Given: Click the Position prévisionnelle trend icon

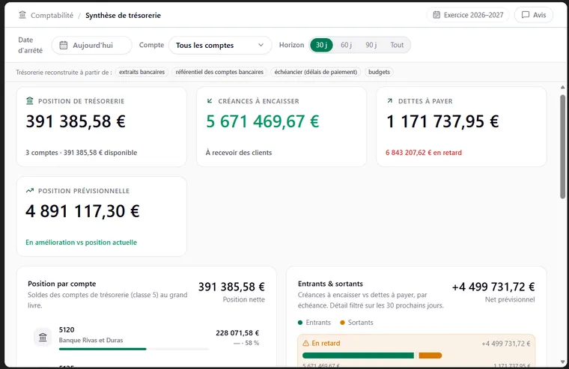Looking at the screenshot, I should click(30, 190).
